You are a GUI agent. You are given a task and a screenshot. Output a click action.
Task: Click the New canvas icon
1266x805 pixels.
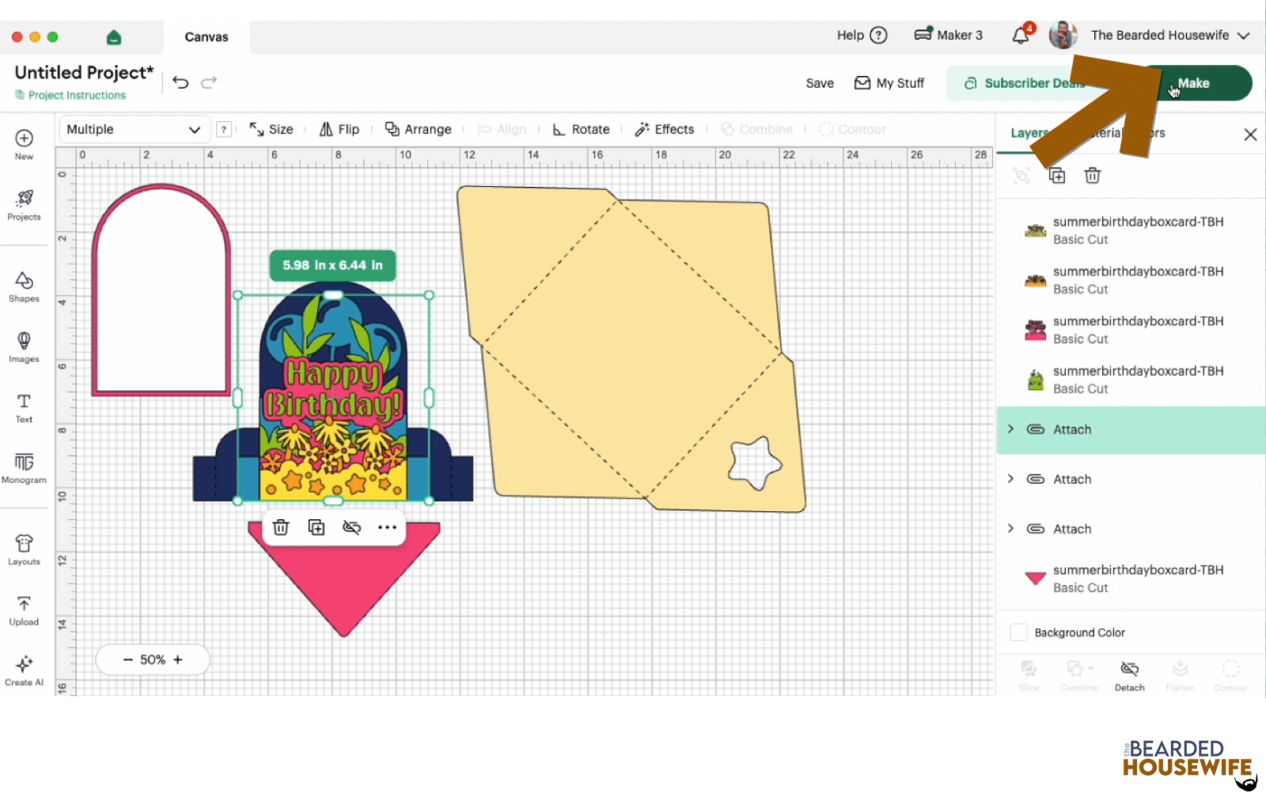24,143
